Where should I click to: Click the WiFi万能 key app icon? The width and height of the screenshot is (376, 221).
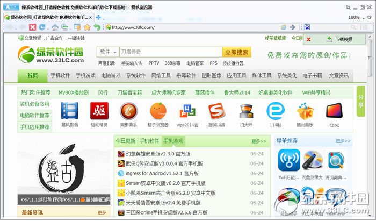[289, 160]
